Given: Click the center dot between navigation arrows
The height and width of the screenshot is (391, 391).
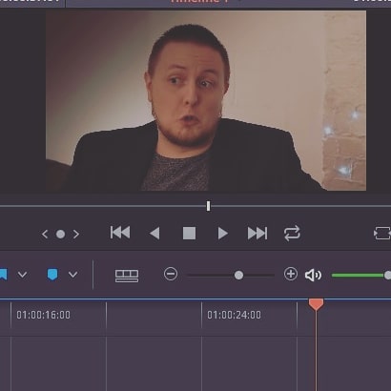Looking at the screenshot, I should 60,235.
